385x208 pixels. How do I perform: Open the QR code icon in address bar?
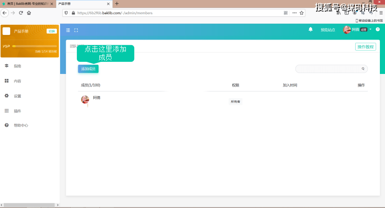click(x=286, y=13)
